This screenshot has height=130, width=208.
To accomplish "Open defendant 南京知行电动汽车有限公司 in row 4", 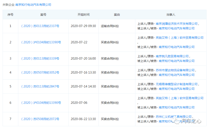I will [177, 75].
